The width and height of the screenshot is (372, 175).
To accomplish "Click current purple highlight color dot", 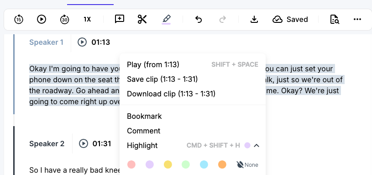I will 247,145.
